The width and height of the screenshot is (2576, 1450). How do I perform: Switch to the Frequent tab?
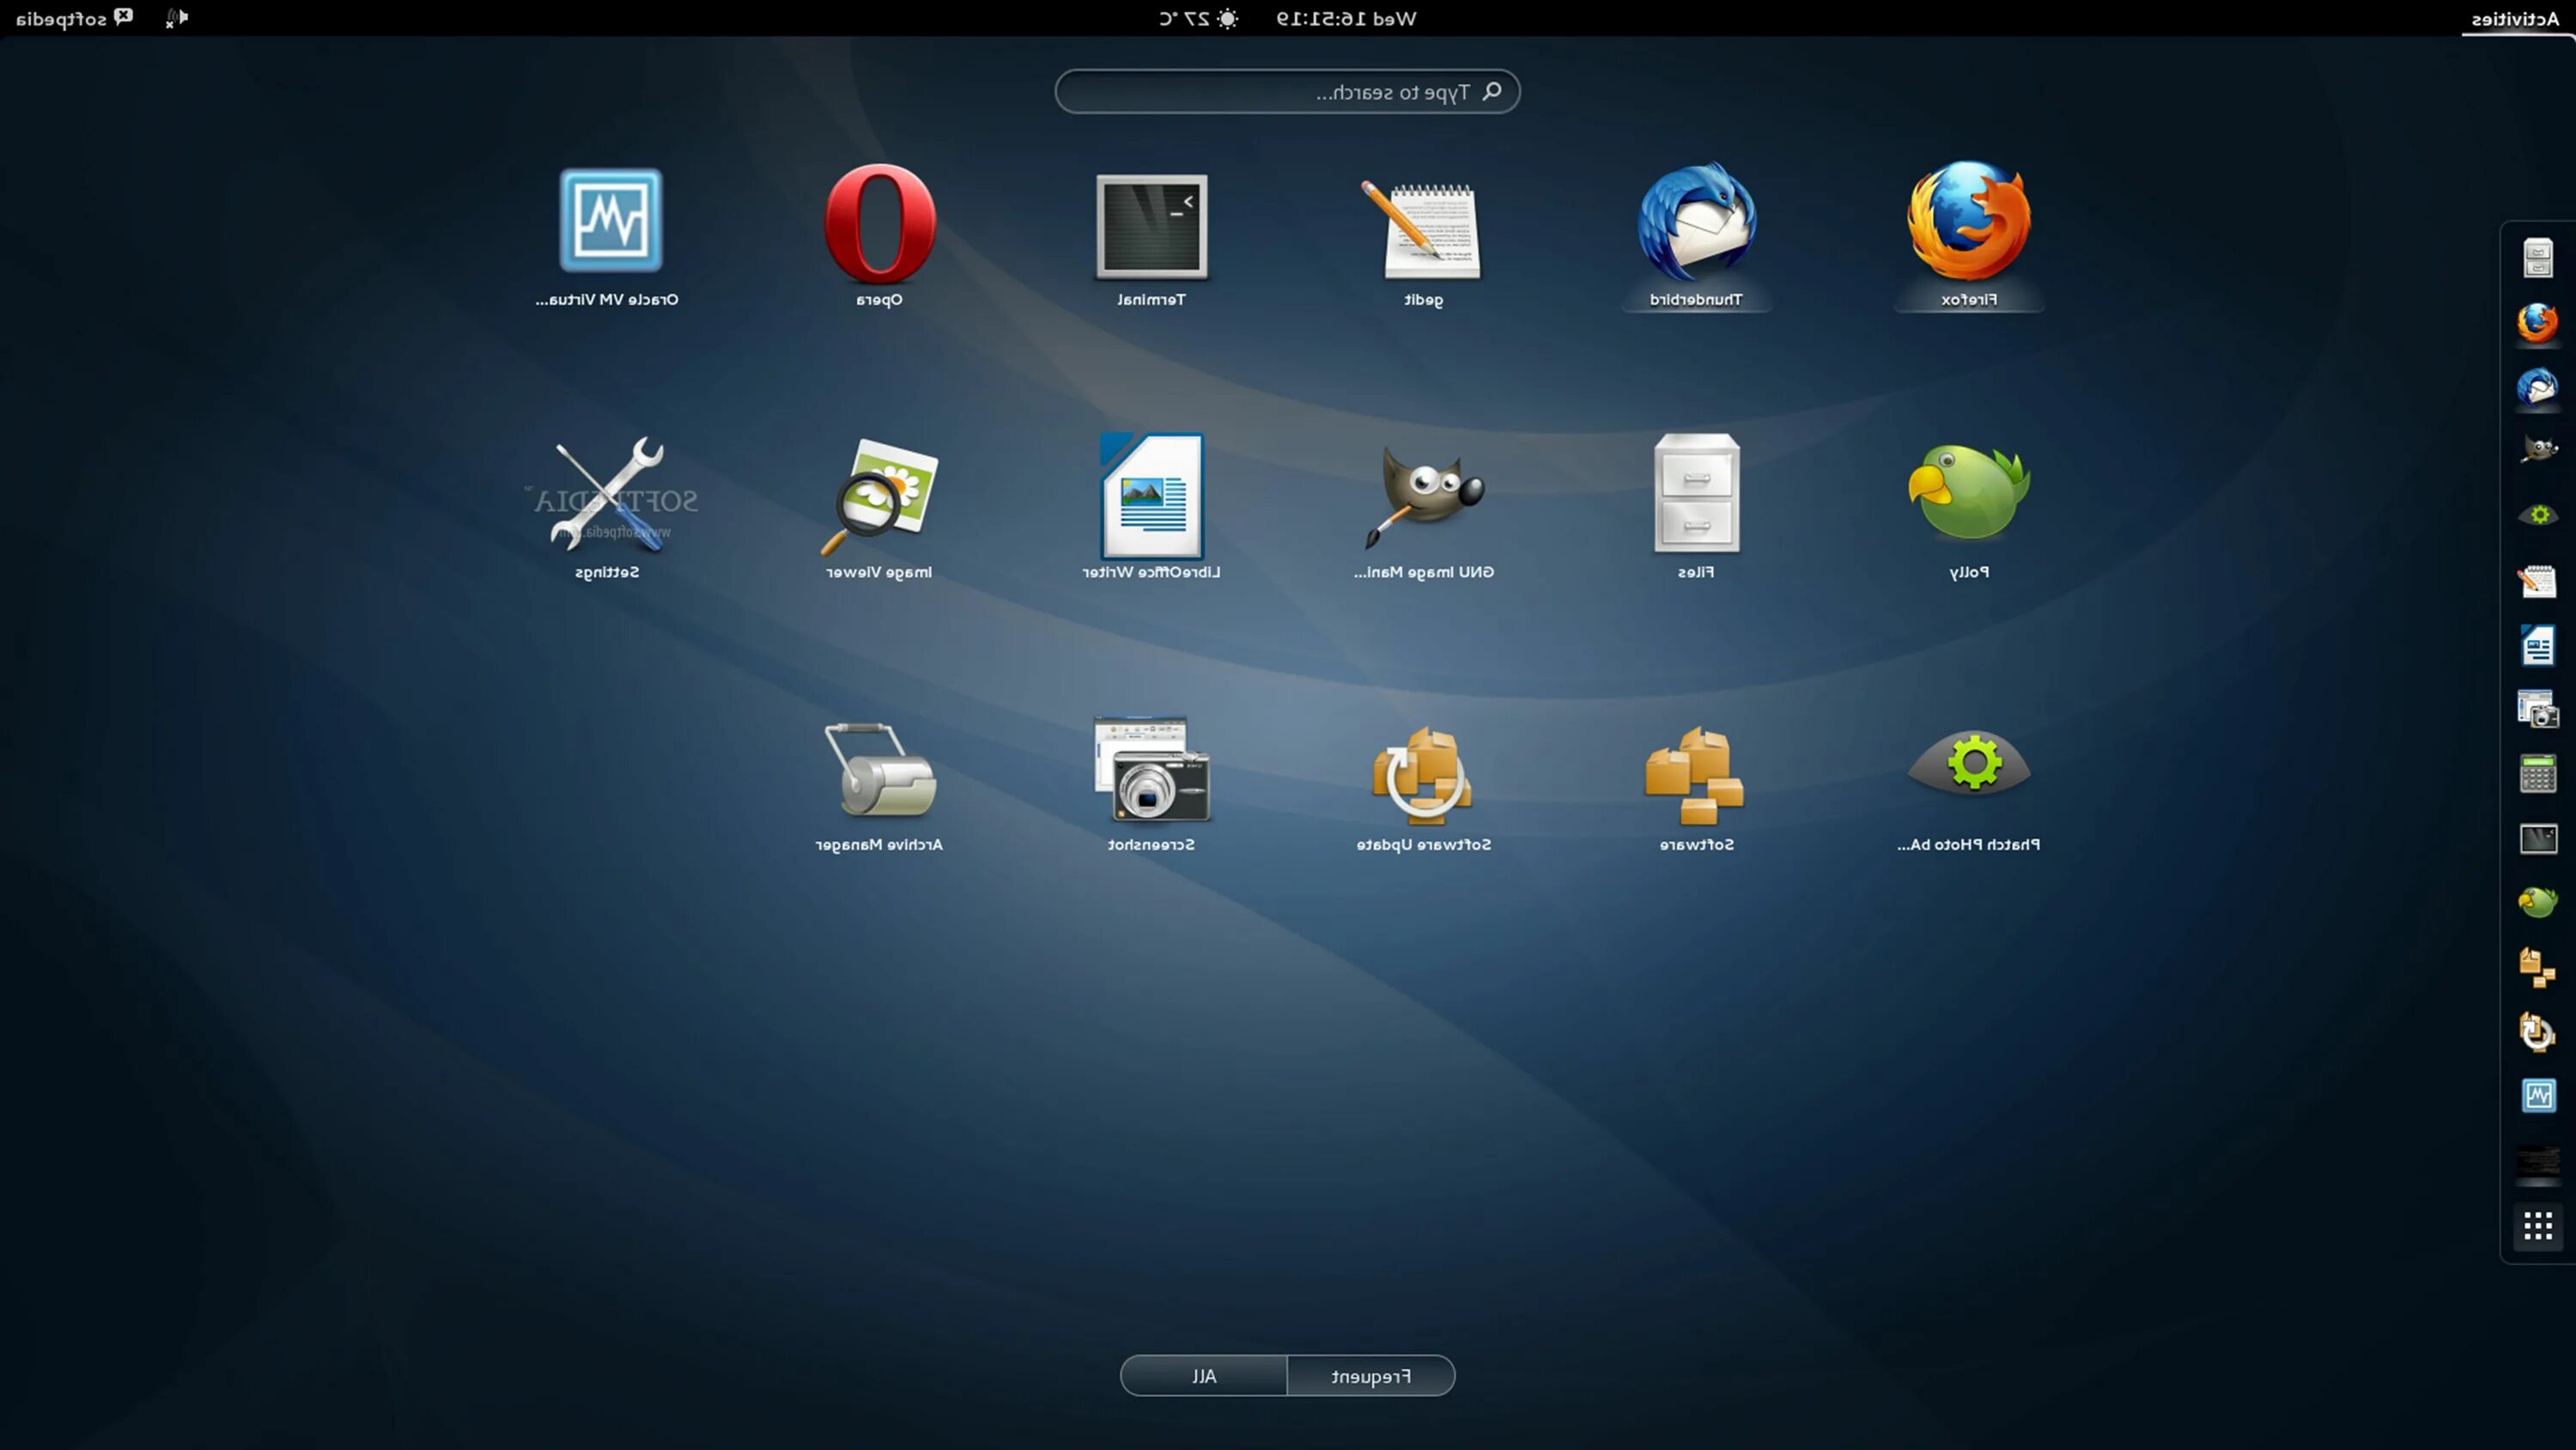(x=1371, y=1376)
